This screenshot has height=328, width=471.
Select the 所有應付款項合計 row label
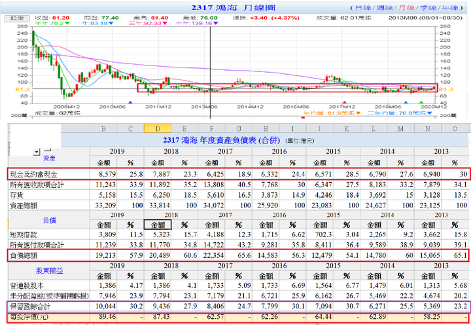[37, 245]
